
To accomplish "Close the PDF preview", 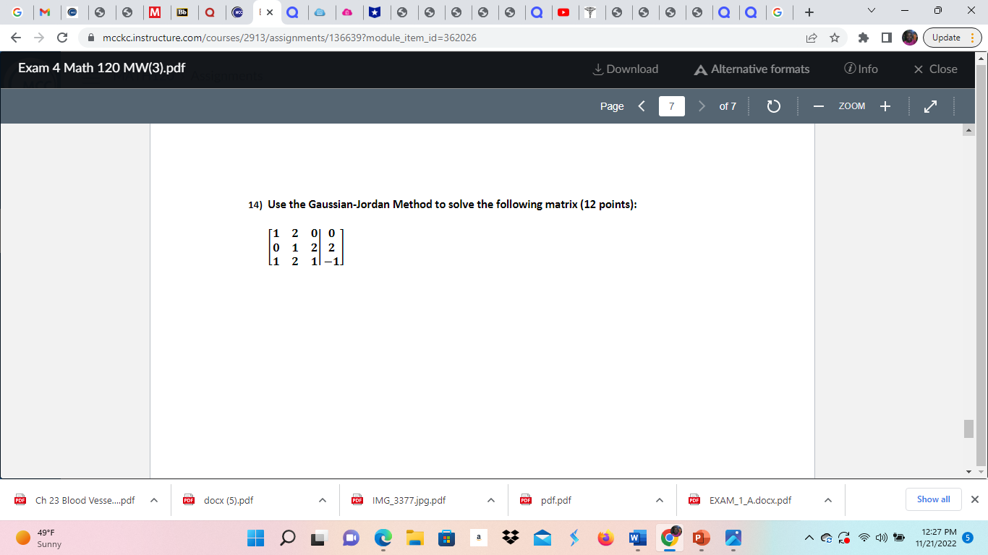I will coord(935,69).
